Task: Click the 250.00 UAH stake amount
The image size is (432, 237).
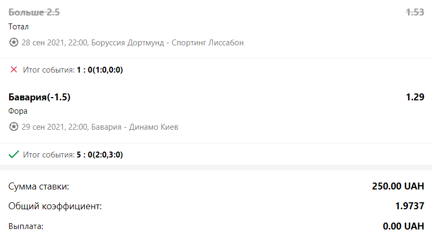Action: pyautogui.click(x=398, y=186)
